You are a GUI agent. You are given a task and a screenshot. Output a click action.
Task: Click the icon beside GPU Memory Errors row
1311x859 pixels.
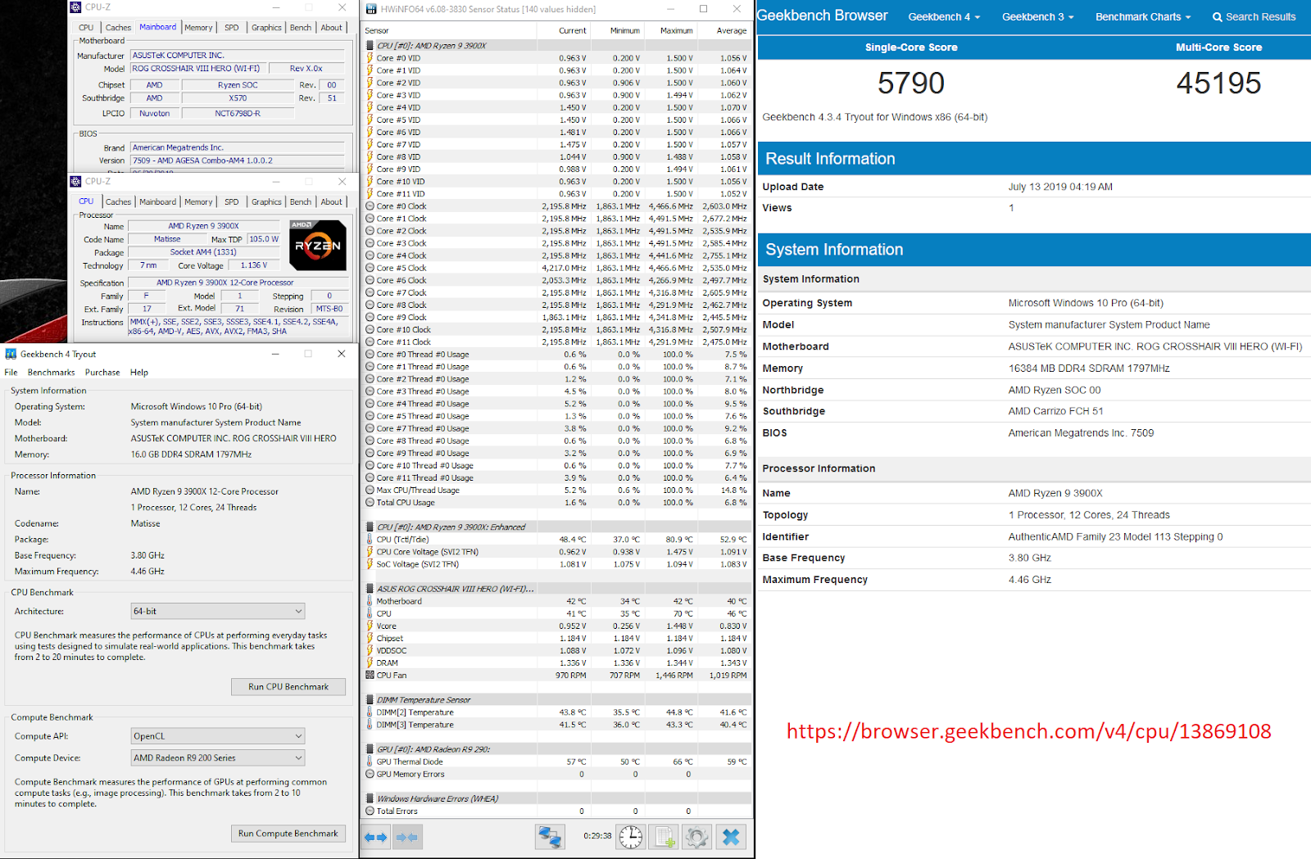tap(370, 774)
